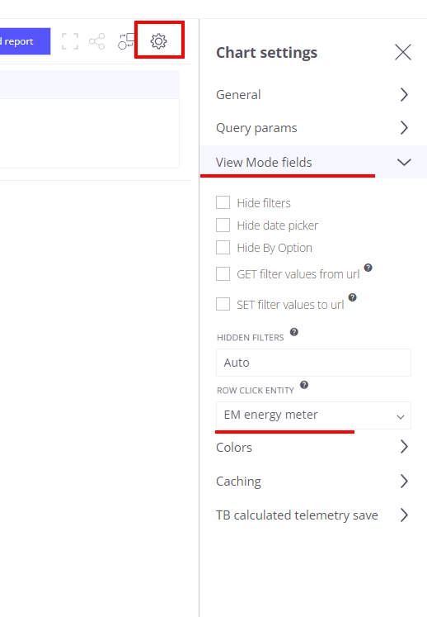This screenshot has width=427, height=617.
Task: Check the Hide date picker option
Action: pyautogui.click(x=223, y=225)
